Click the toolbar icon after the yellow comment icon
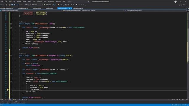This screenshot has height=106, width=189. (61, 5)
